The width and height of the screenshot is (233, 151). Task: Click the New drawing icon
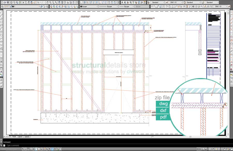pyautogui.click(x=2, y=2)
